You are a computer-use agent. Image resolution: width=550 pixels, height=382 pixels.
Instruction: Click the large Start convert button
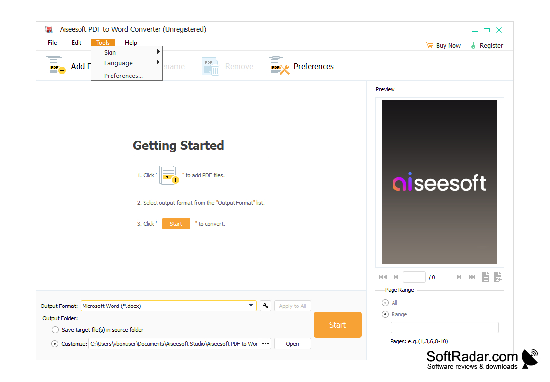pyautogui.click(x=338, y=325)
